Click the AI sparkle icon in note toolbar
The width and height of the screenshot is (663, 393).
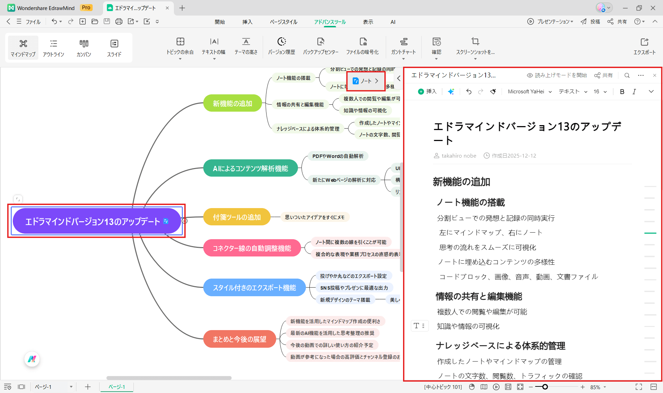[451, 92]
